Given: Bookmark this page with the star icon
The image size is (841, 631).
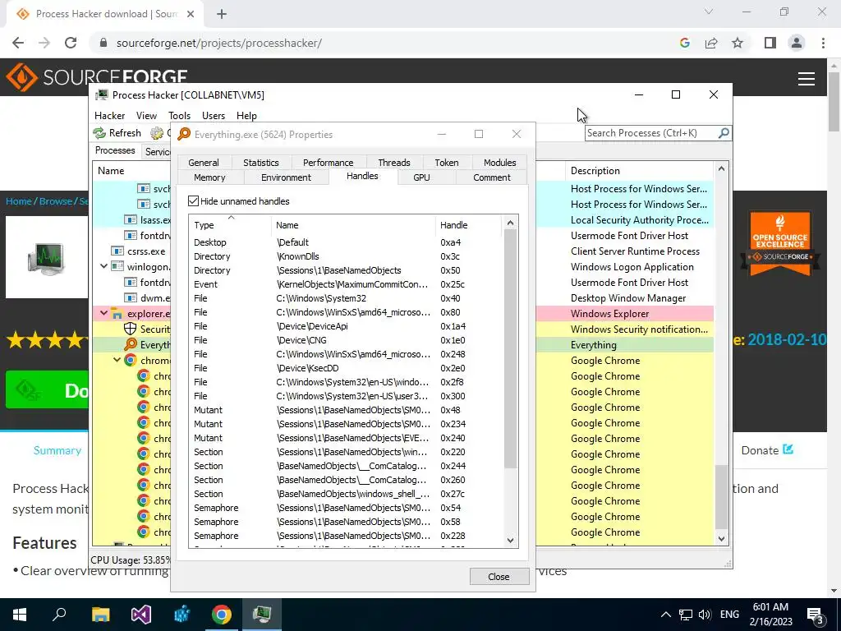Looking at the screenshot, I should (738, 43).
